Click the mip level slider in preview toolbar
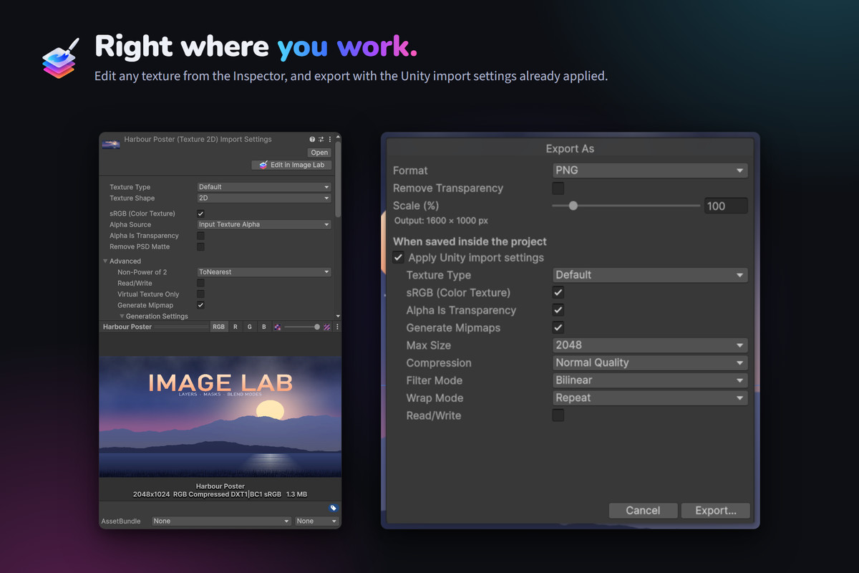859x573 pixels. click(302, 327)
